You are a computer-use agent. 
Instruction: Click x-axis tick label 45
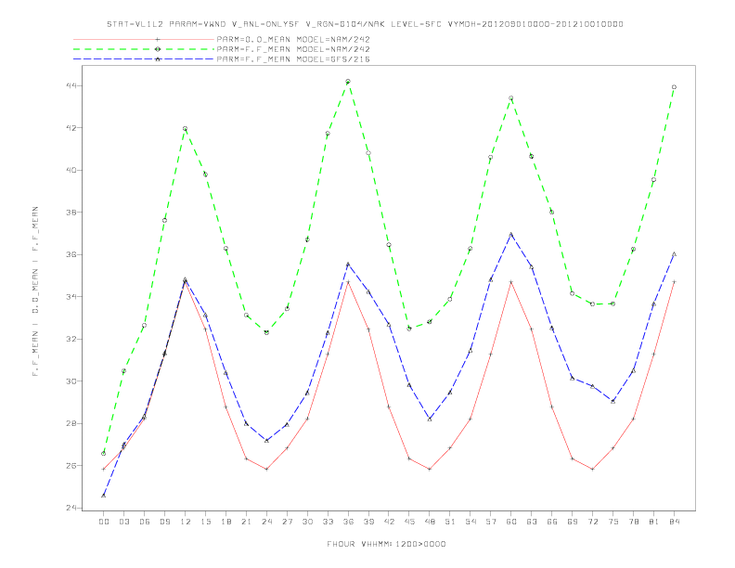(409, 522)
